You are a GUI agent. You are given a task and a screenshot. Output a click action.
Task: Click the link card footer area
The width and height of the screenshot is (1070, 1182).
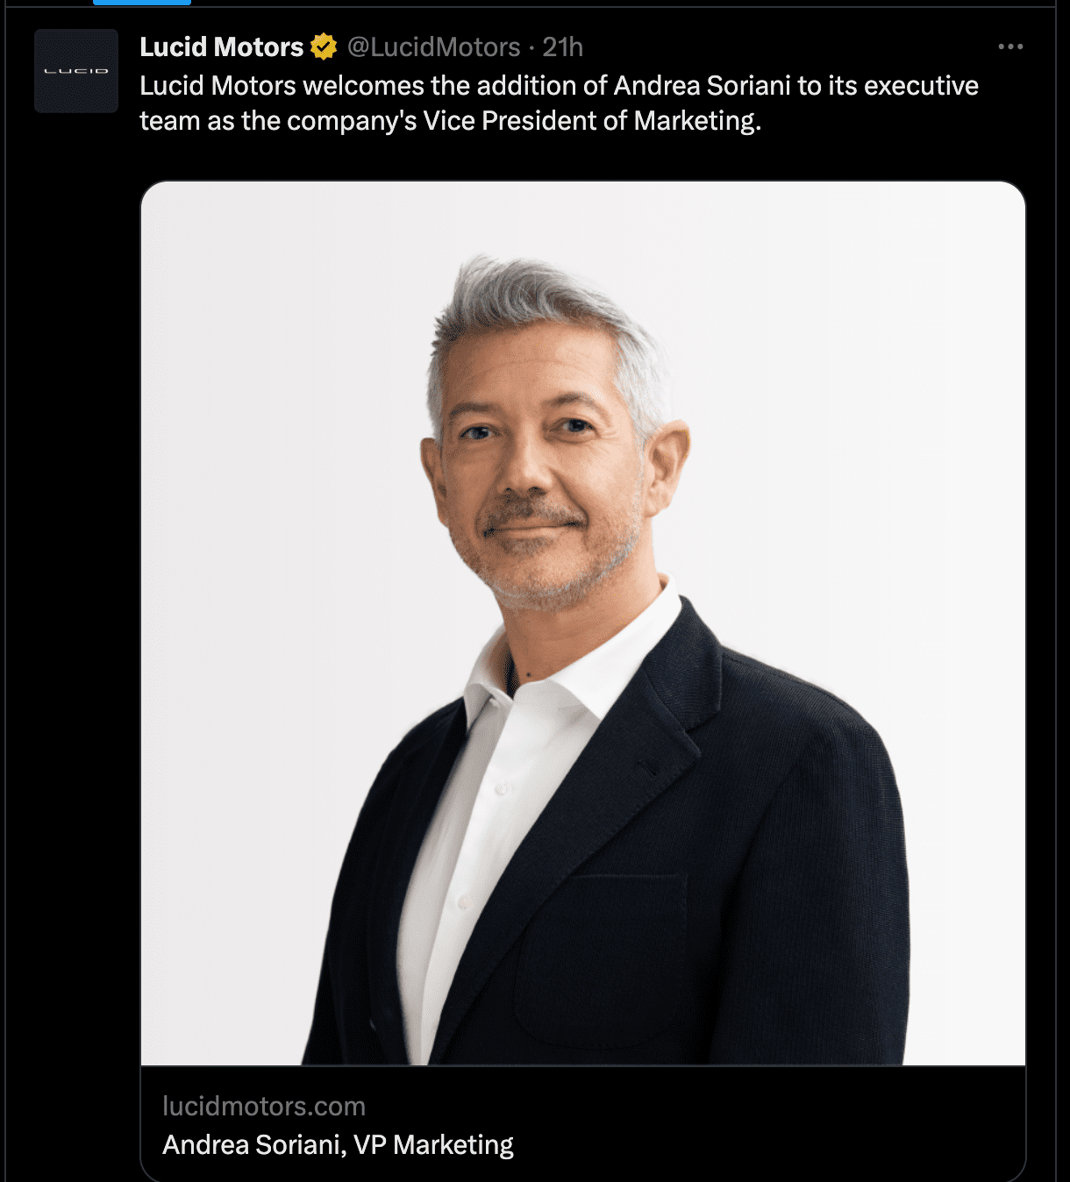click(583, 1124)
